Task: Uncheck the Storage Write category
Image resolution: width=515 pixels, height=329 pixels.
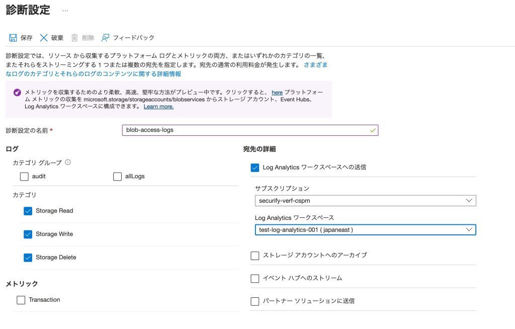Action: click(28, 234)
